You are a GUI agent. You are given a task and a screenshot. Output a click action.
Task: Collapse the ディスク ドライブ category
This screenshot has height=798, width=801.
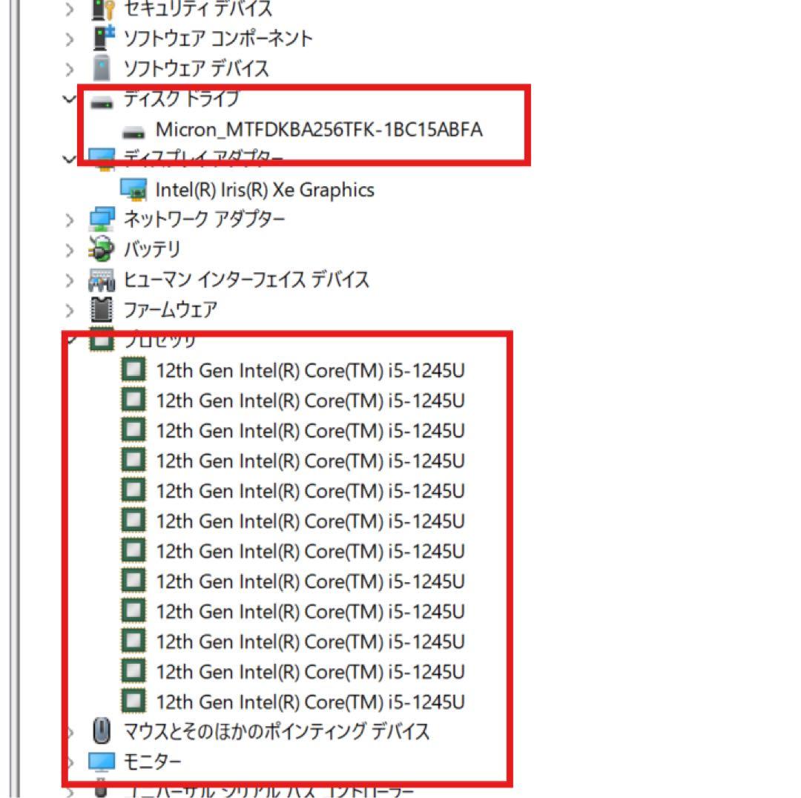tap(68, 99)
